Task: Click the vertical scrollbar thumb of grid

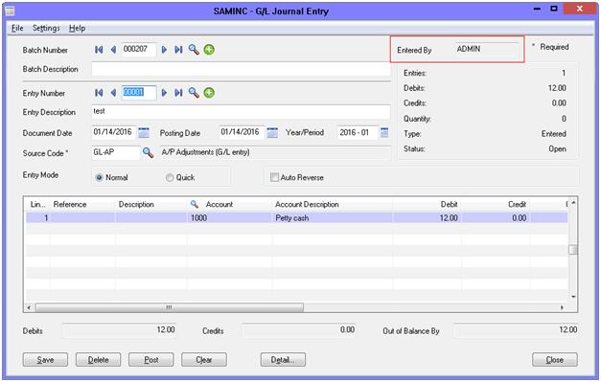Action: click(573, 250)
